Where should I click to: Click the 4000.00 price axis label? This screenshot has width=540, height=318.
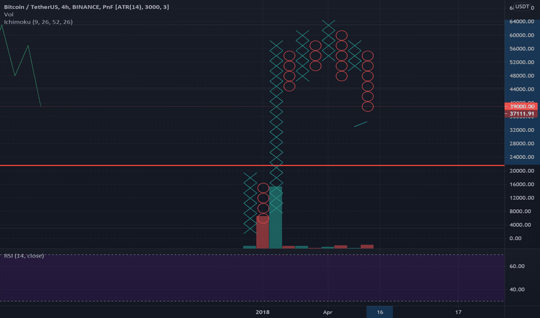tap(520, 224)
